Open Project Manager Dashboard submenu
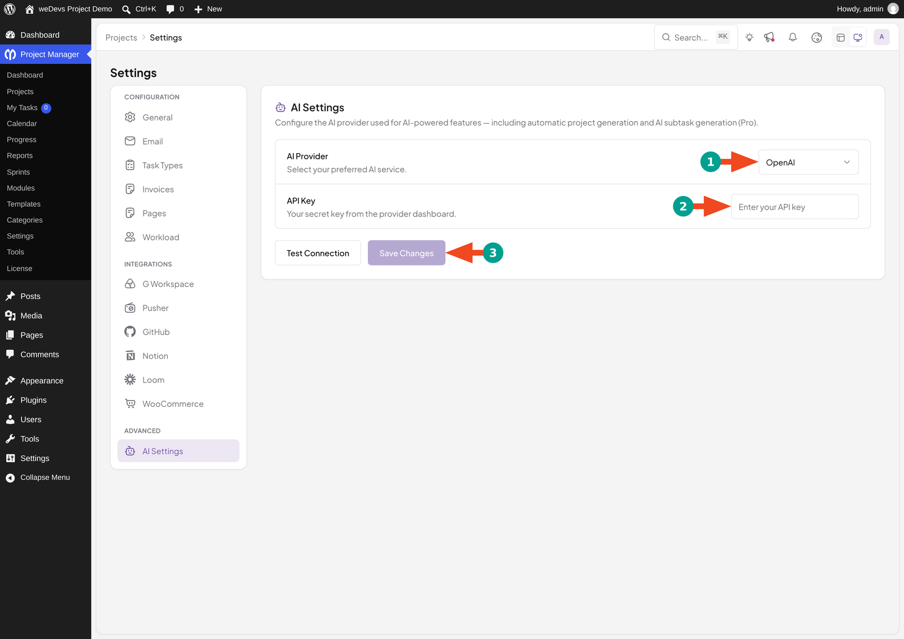The height and width of the screenshot is (639, 904). [x=25, y=75]
